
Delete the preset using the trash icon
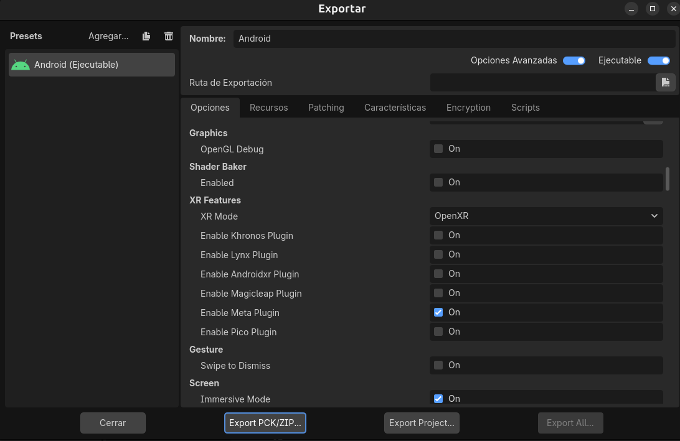point(168,36)
